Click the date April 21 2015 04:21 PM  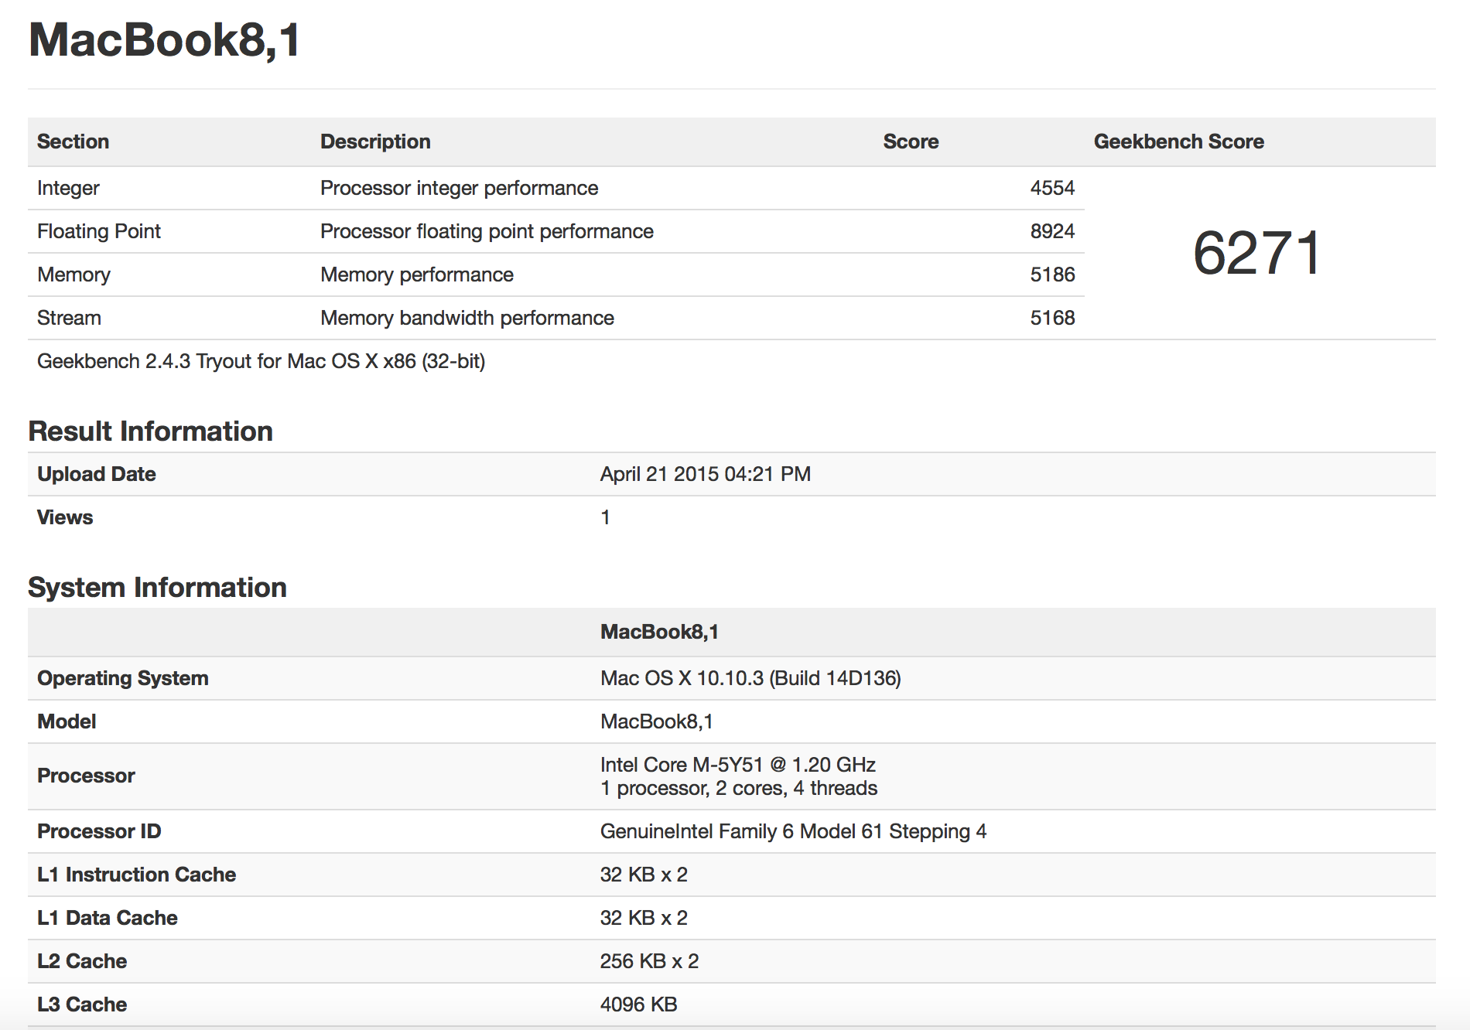point(705,474)
